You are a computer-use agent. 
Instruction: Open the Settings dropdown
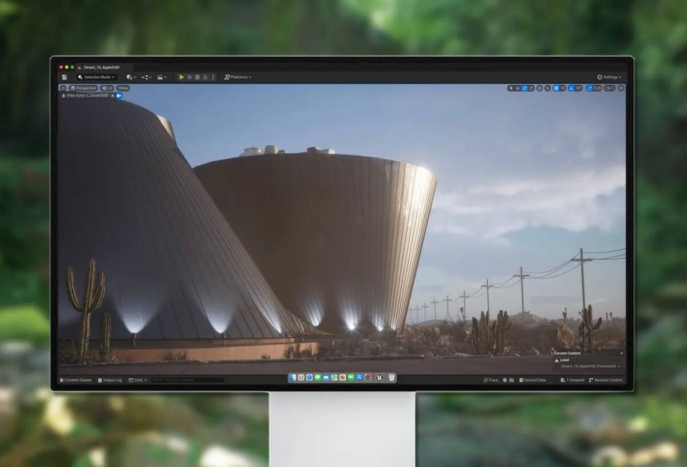(x=609, y=77)
